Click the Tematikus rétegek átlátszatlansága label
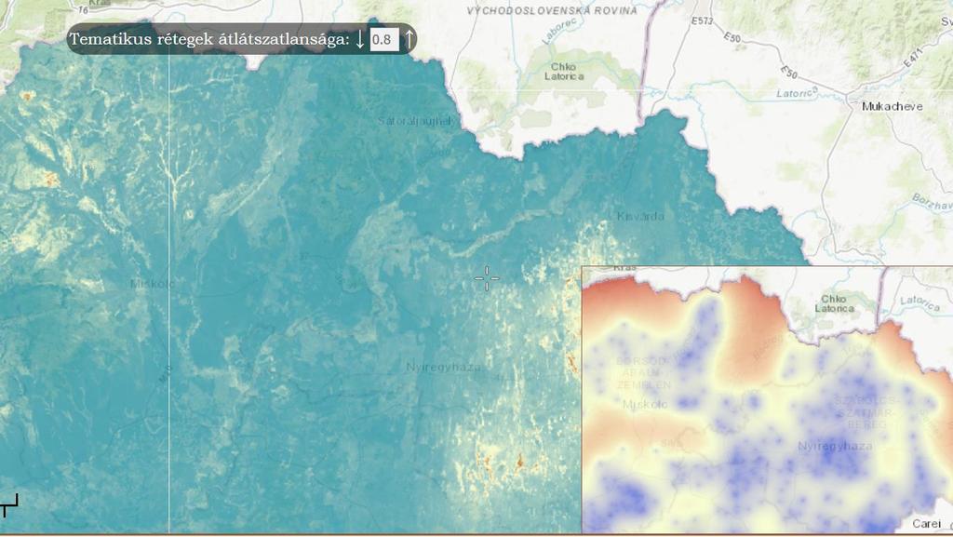This screenshot has width=953, height=537. tap(209, 39)
